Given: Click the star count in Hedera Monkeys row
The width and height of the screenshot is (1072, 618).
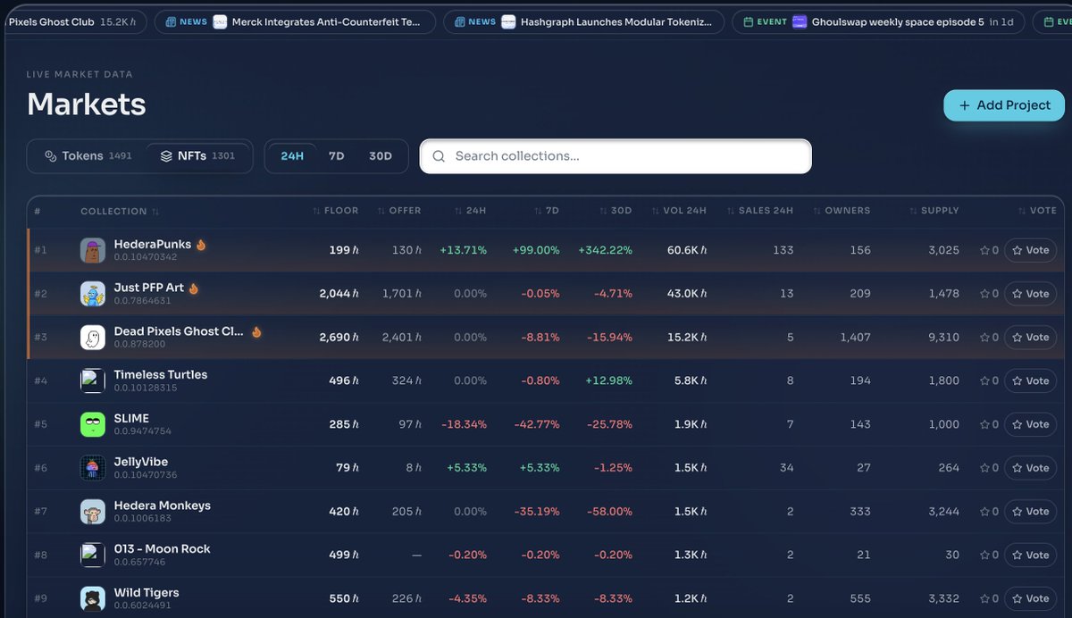Looking at the screenshot, I should click(989, 512).
